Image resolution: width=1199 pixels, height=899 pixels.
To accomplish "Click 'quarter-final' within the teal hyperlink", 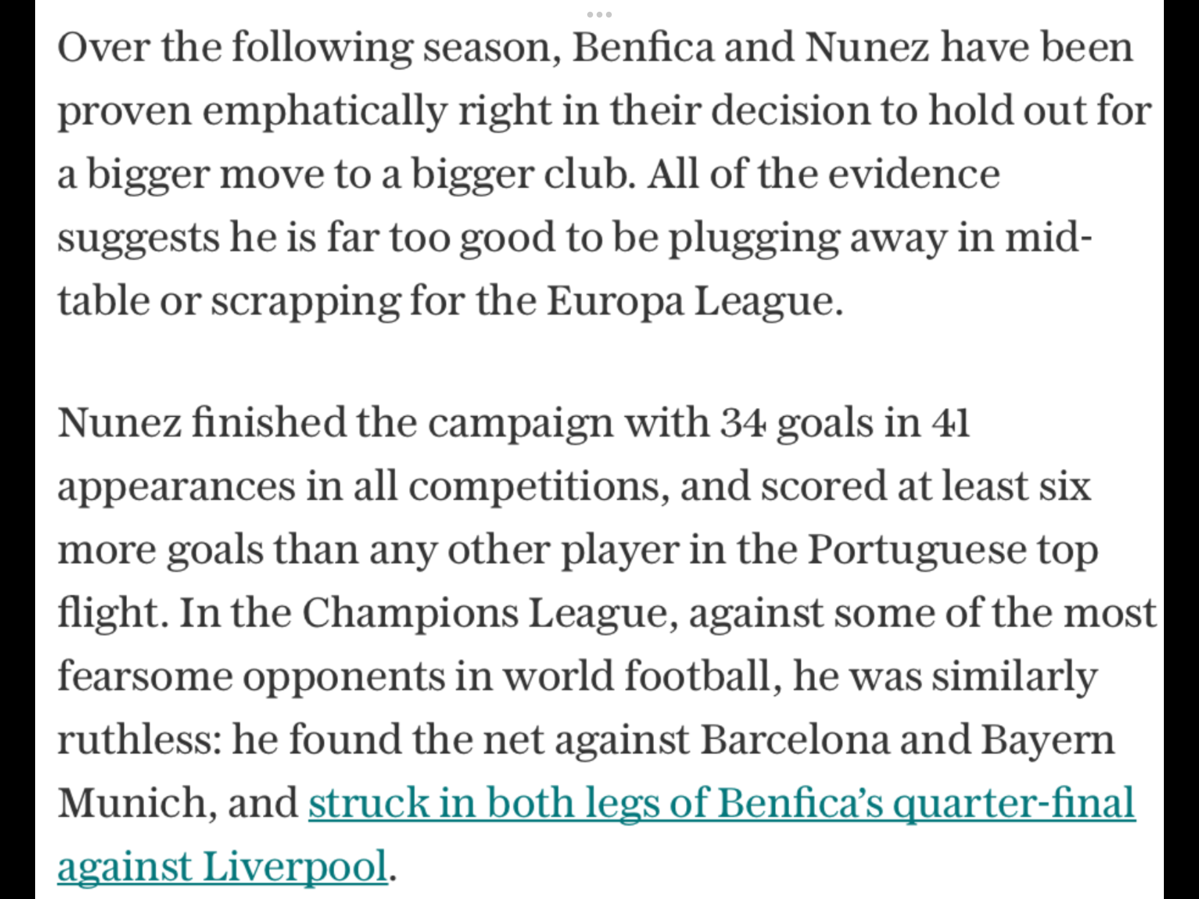I will click(1014, 804).
